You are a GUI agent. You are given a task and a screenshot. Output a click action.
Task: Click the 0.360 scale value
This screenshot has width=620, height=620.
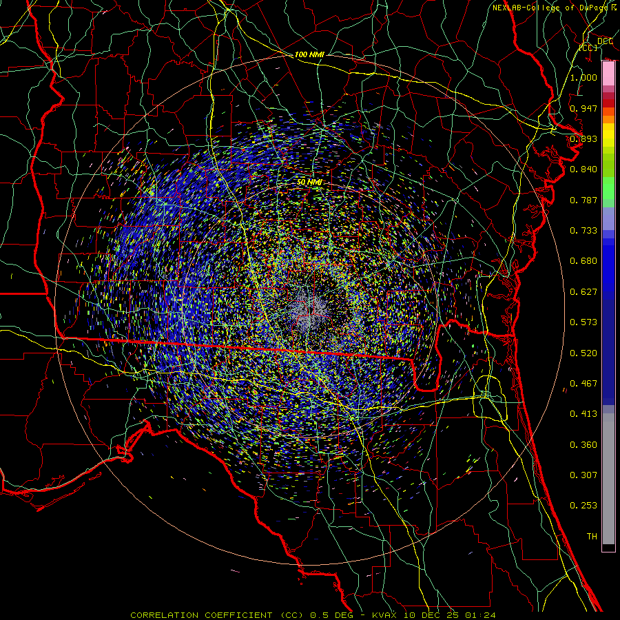pyautogui.click(x=583, y=445)
